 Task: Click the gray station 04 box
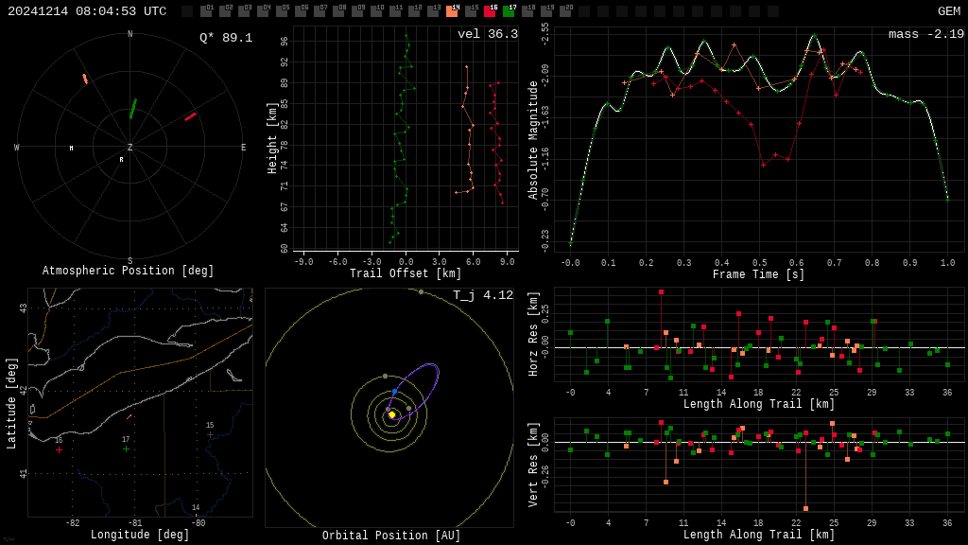263,11
